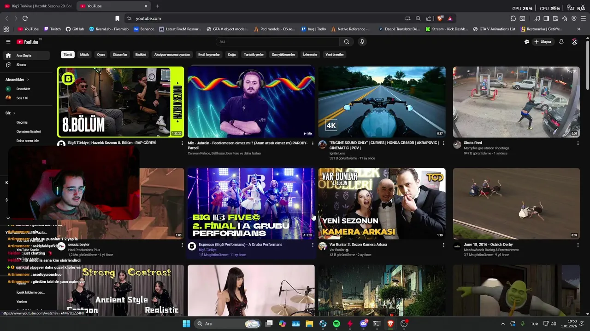Open Brave Wallet icon in toolbar
This screenshot has height=331, width=590.
coord(555,18)
